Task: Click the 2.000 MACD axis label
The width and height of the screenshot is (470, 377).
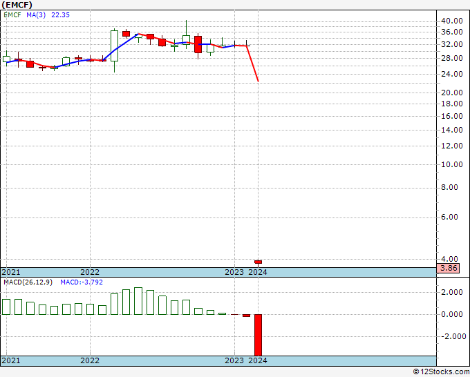Action: point(452,292)
